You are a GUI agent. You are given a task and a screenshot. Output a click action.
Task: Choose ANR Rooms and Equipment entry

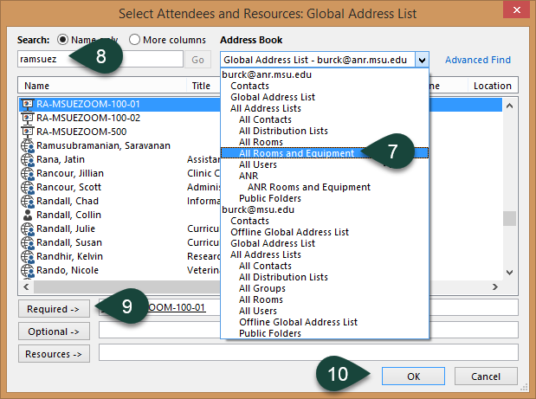point(309,187)
